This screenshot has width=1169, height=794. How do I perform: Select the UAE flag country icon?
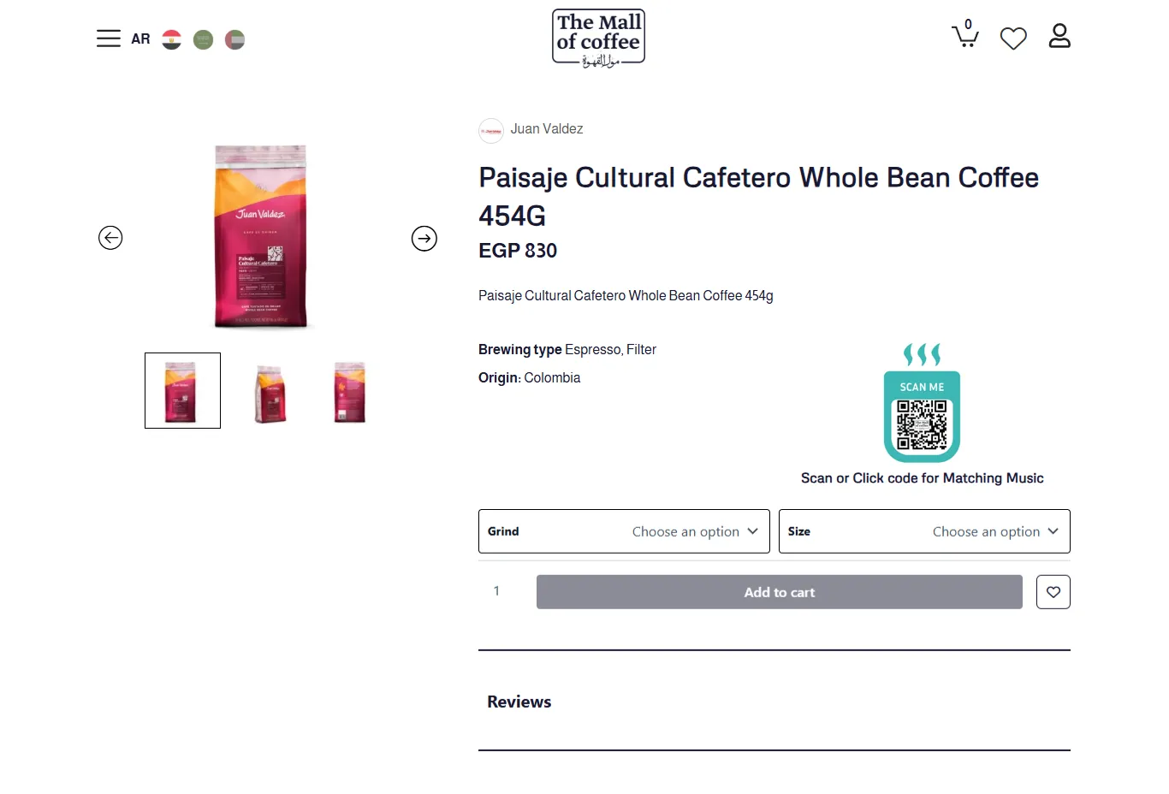click(x=234, y=39)
